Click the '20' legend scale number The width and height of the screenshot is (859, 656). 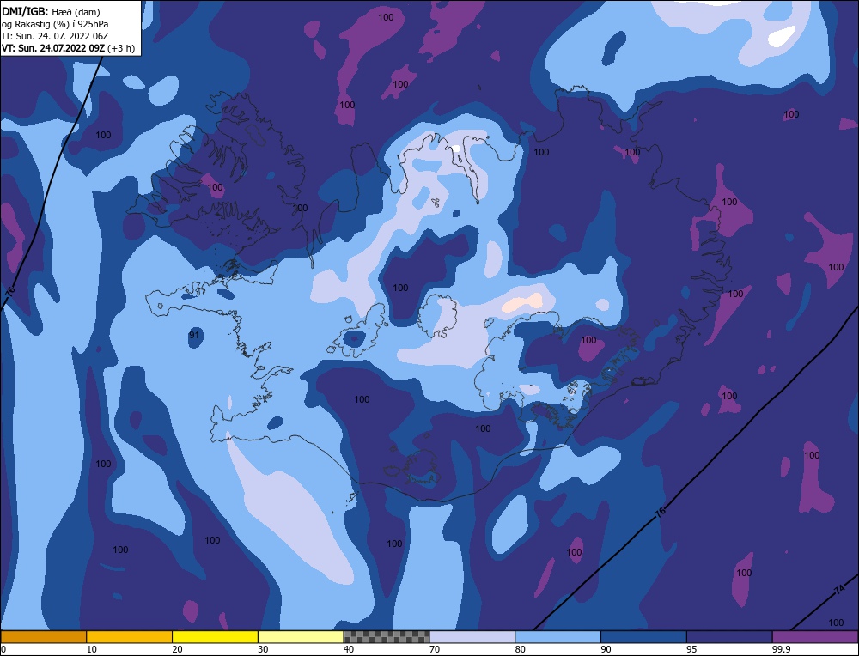178,649
